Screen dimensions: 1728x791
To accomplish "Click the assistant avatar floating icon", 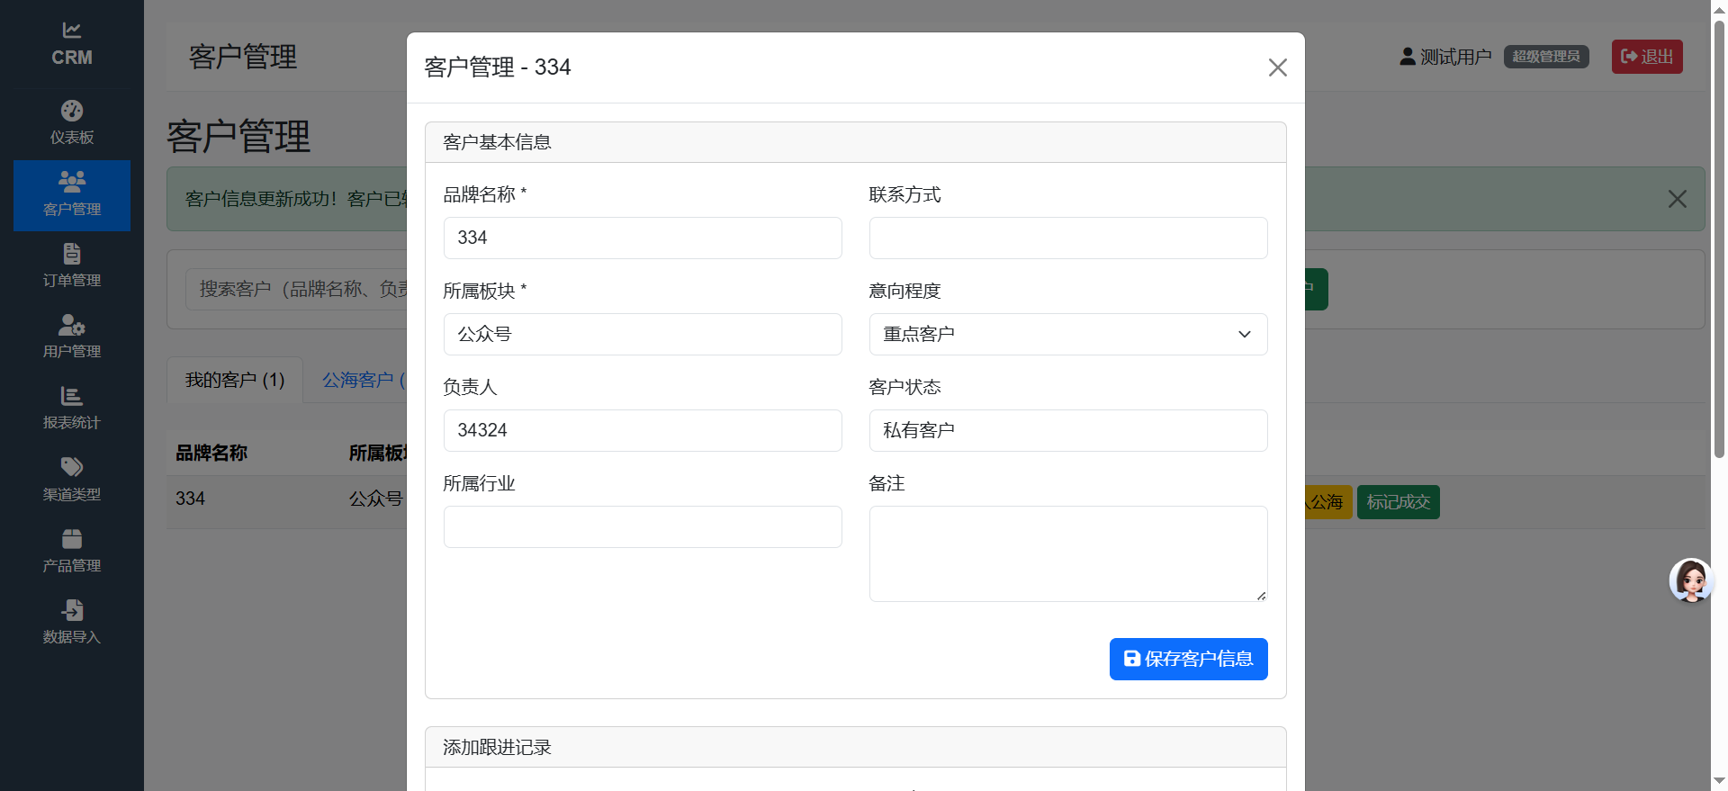I will coord(1690,580).
